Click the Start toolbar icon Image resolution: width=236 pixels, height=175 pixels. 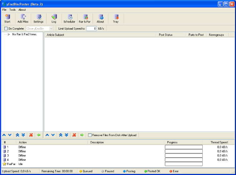coord(7,19)
